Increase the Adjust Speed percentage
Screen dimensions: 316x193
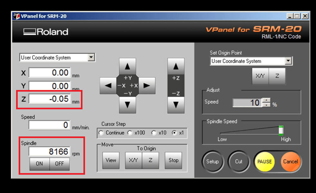coord(266,100)
